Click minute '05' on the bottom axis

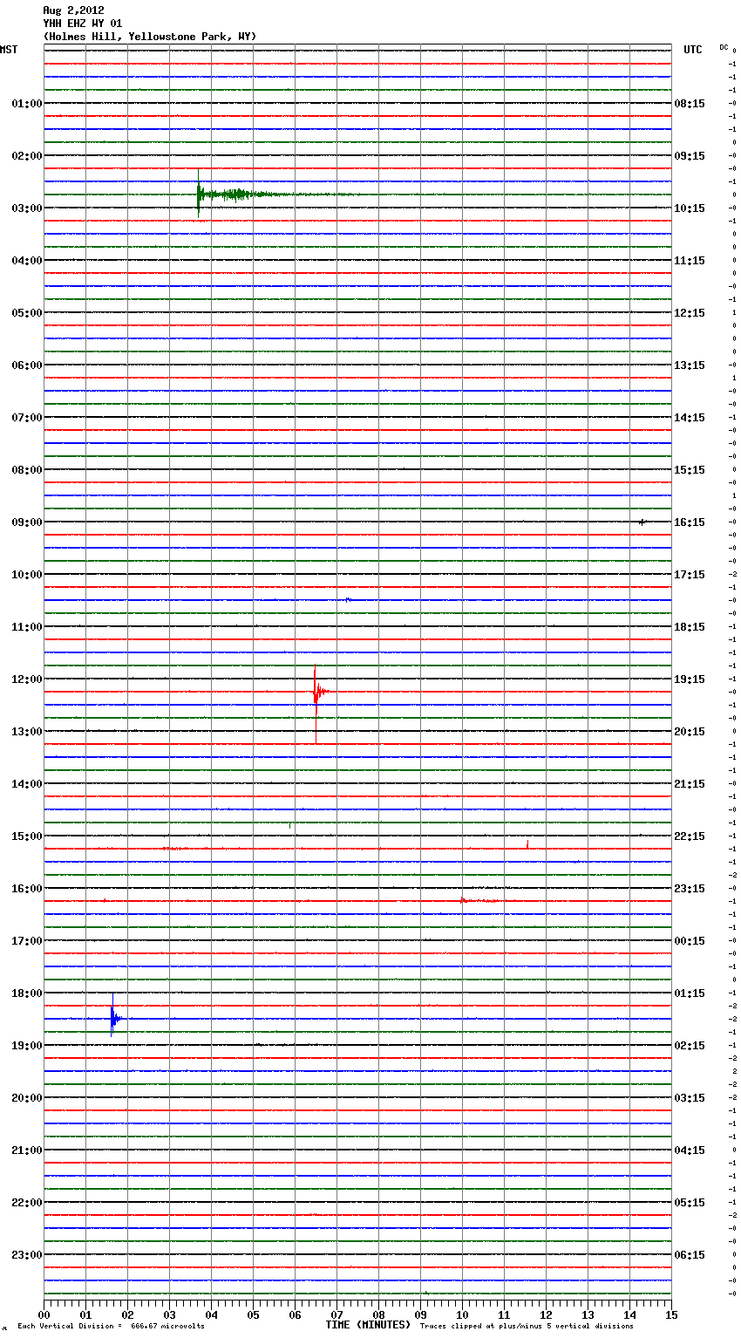pyautogui.click(x=253, y=1314)
